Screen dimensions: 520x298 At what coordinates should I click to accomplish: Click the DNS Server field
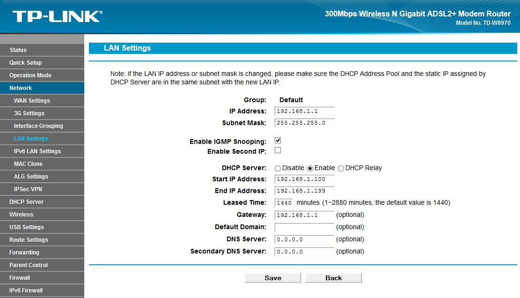point(304,239)
